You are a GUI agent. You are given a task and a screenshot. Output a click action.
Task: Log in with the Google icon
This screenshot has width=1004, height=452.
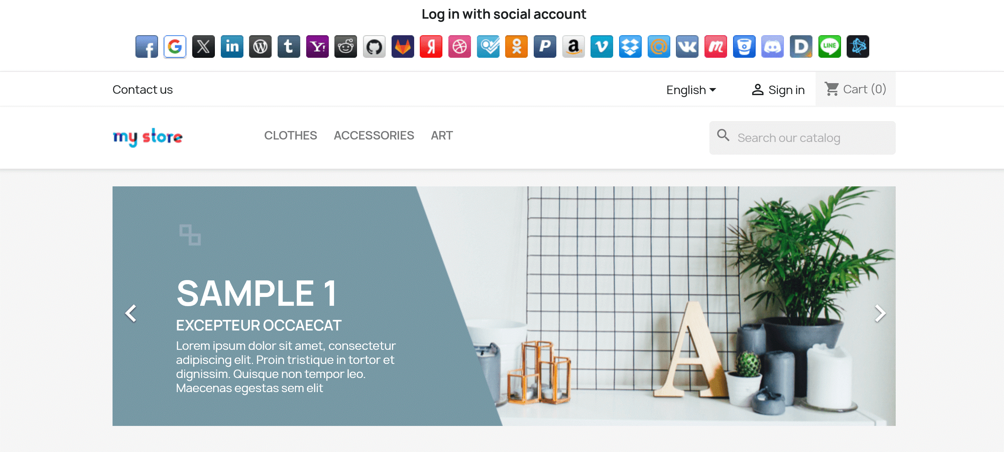click(x=175, y=47)
